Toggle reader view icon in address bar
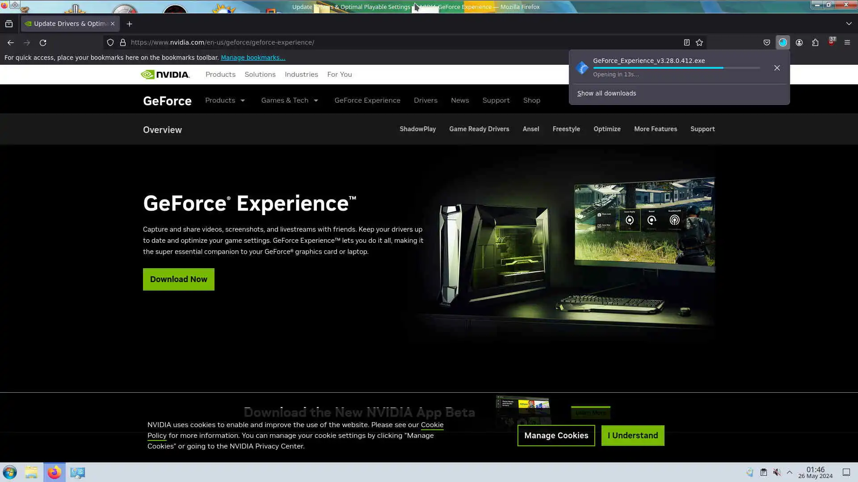This screenshot has width=858, height=482. point(686,42)
